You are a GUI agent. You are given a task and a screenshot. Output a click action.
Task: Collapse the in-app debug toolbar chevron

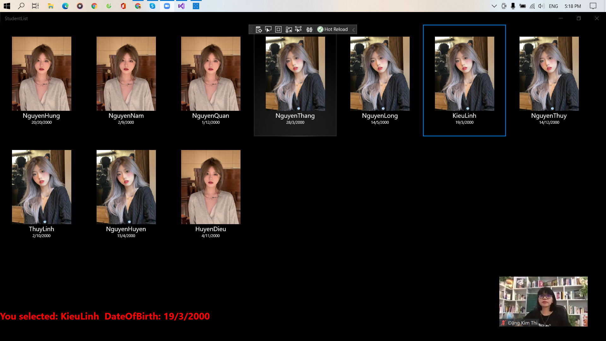[x=353, y=29]
